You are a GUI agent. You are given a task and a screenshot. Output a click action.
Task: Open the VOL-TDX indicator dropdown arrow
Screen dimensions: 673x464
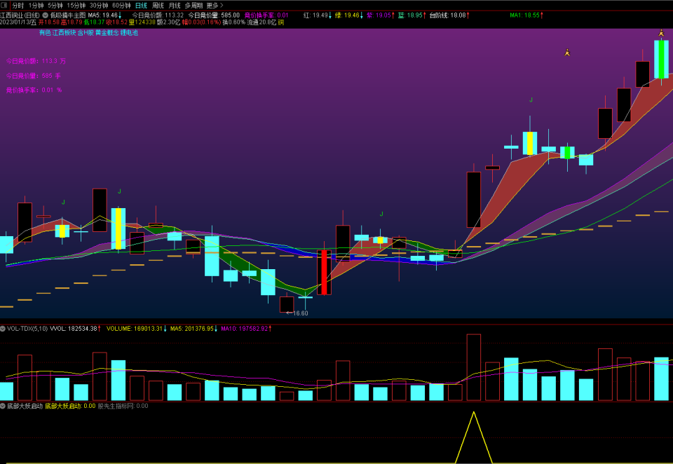tap(3, 329)
